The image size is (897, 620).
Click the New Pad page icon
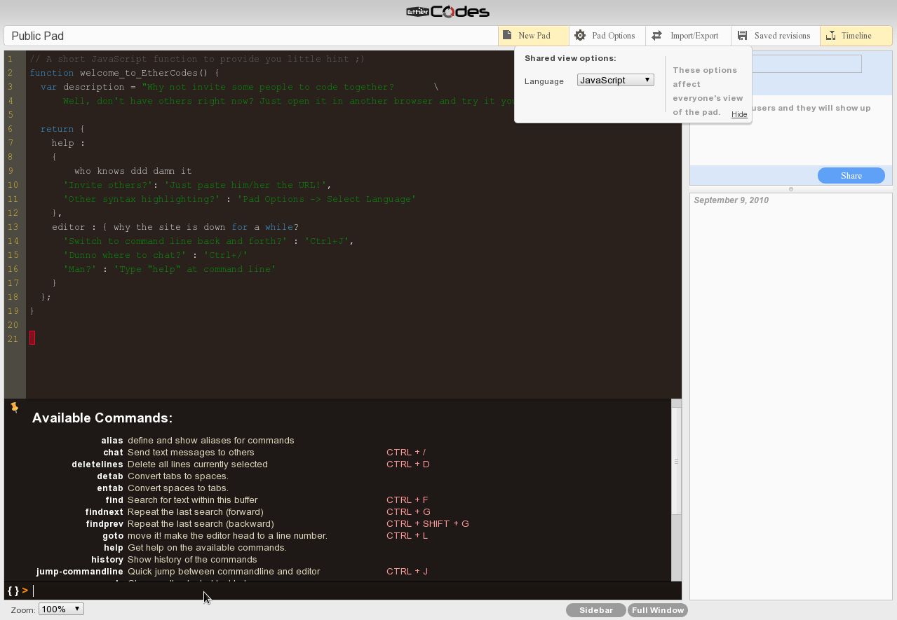(x=507, y=36)
